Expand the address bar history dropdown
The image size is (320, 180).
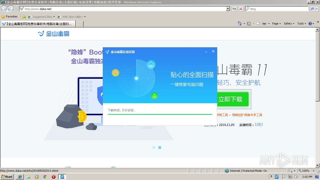click(228, 9)
